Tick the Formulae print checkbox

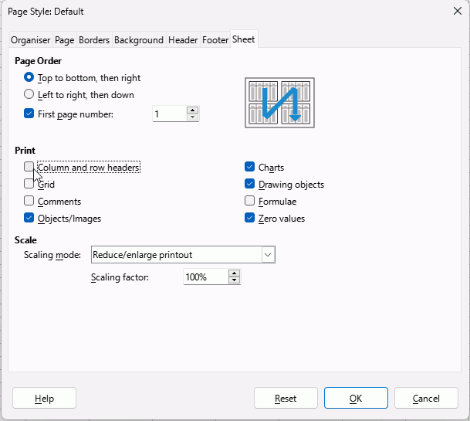coord(249,201)
